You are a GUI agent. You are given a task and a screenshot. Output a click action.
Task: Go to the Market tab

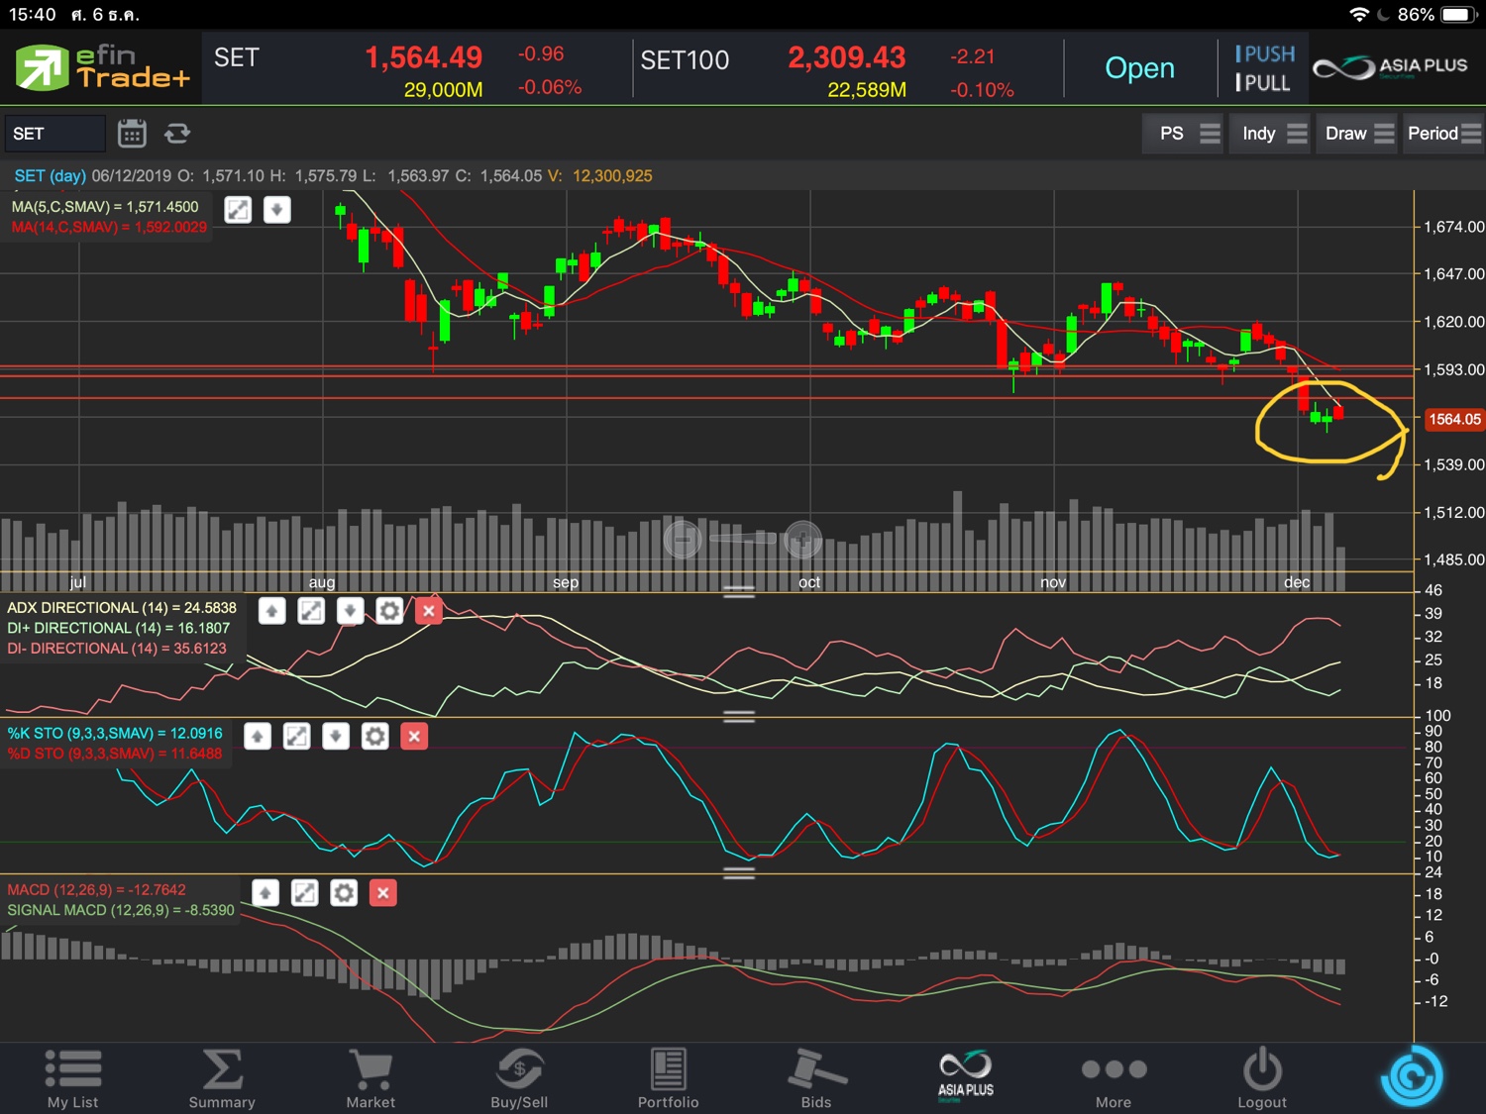(371, 1078)
